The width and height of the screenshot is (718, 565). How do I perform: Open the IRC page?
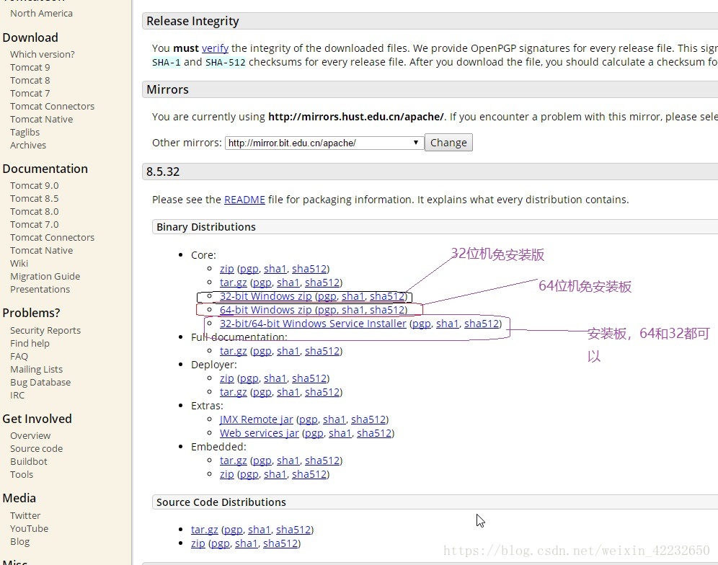point(17,395)
